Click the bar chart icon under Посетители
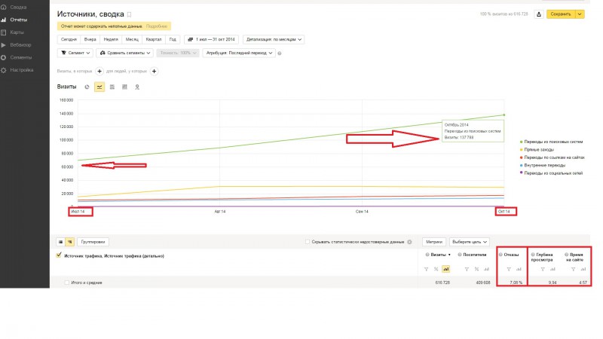603x339 pixels. (x=486, y=270)
